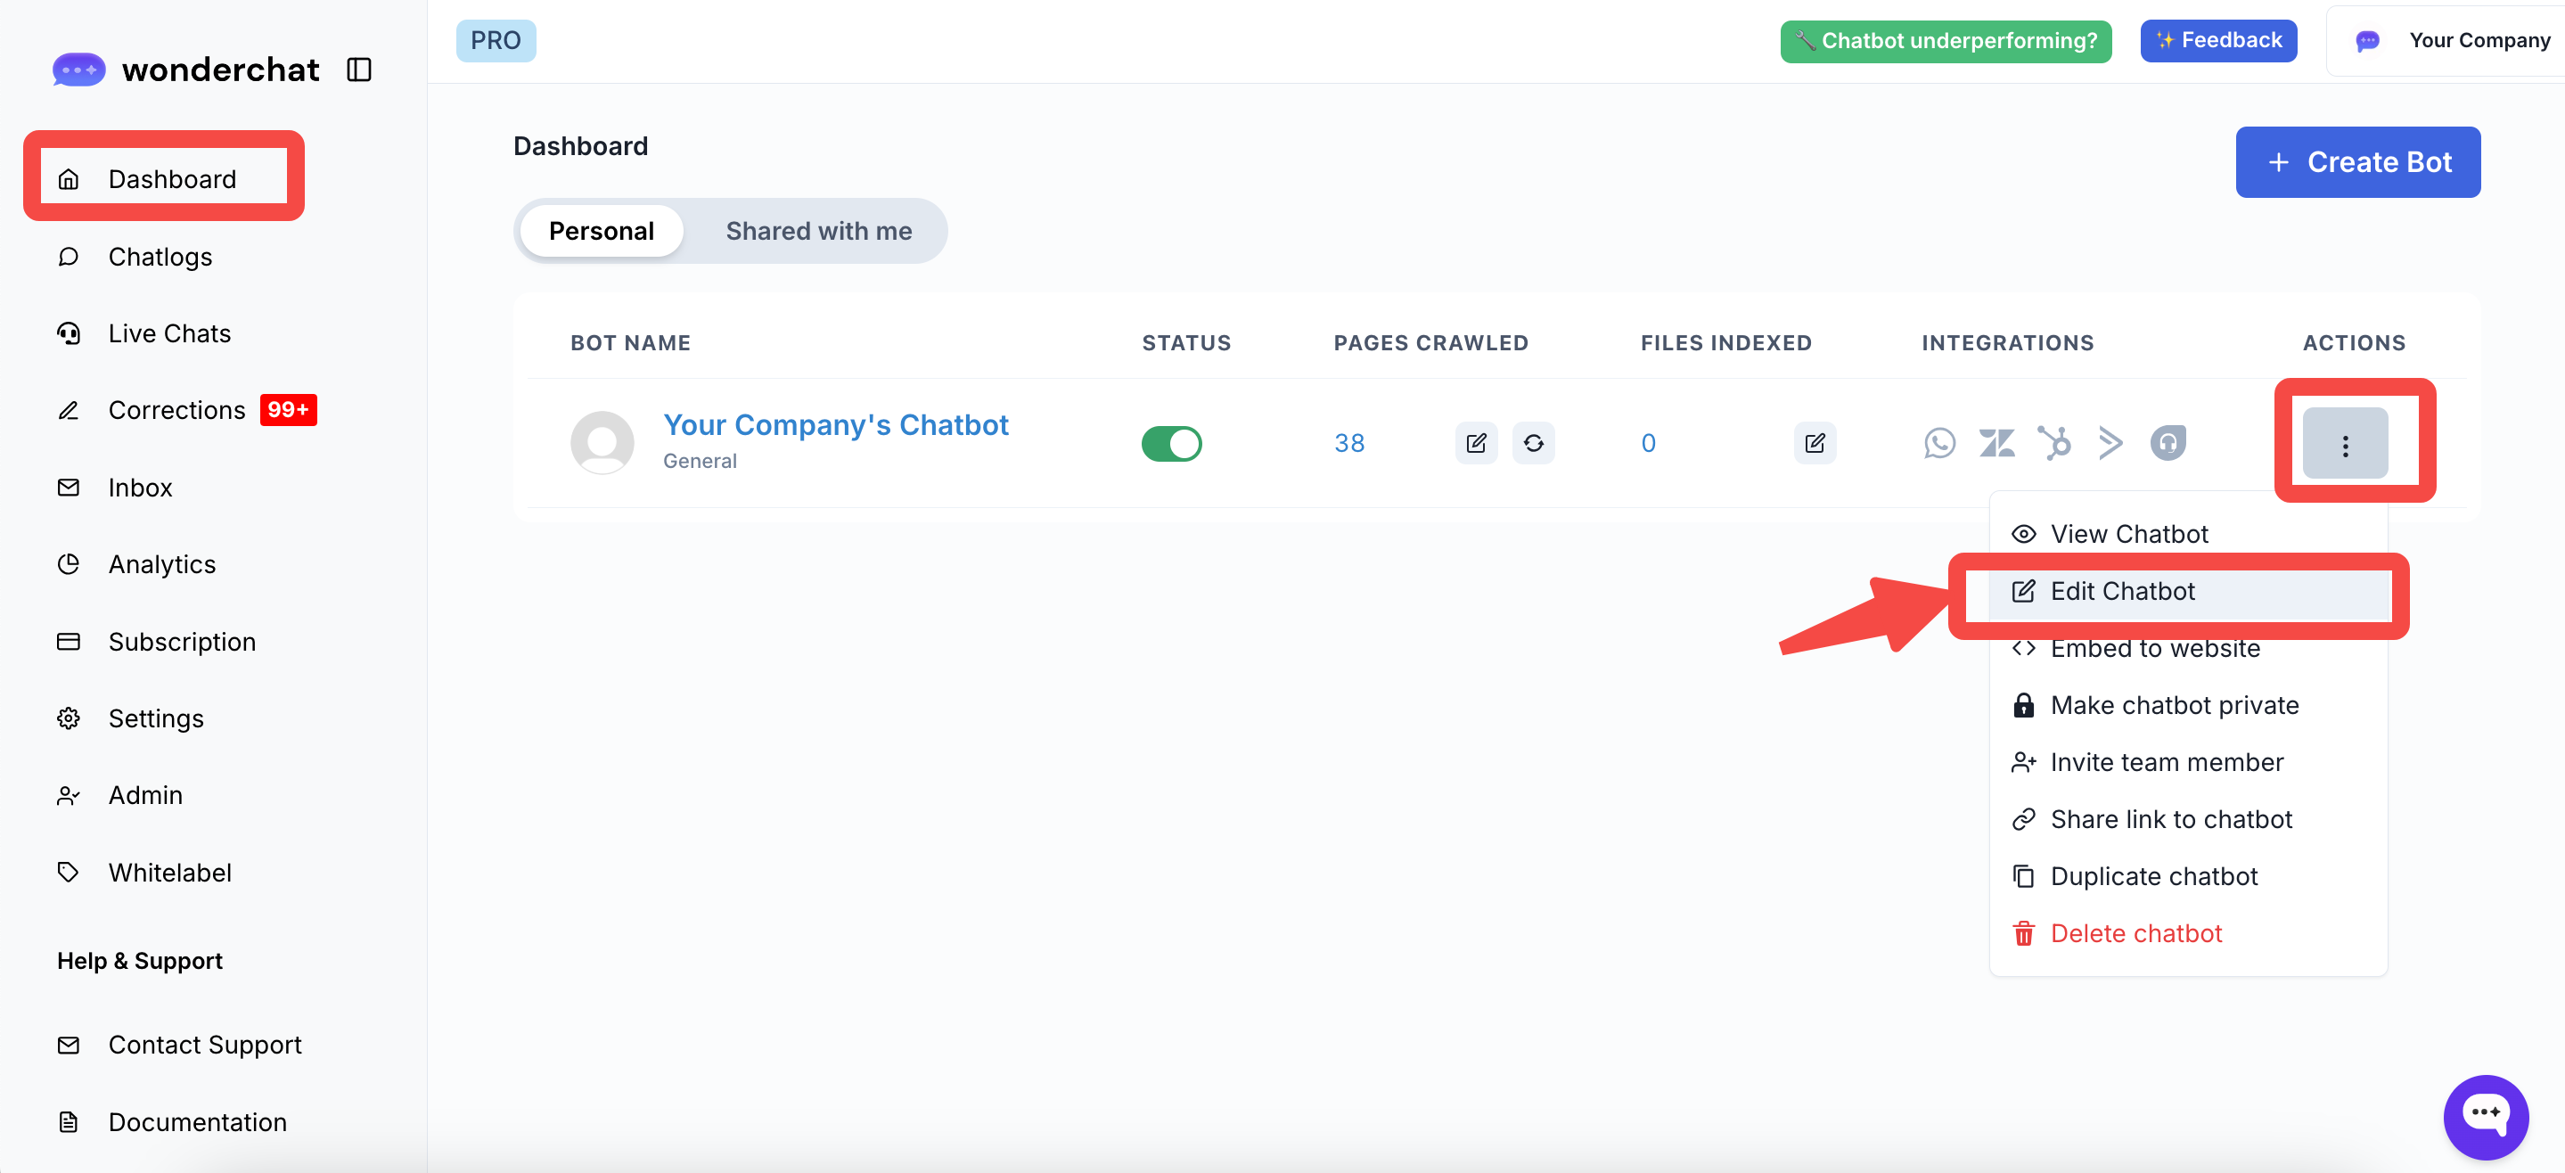Image resolution: width=2565 pixels, height=1173 pixels.
Task: Select the Personal tab
Action: (x=601, y=231)
